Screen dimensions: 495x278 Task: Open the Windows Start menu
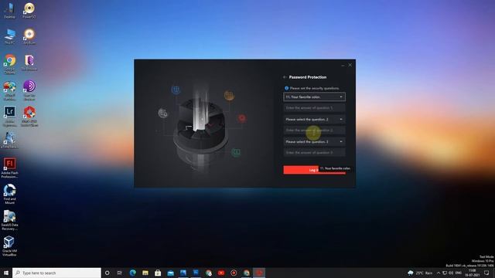pos(6,273)
